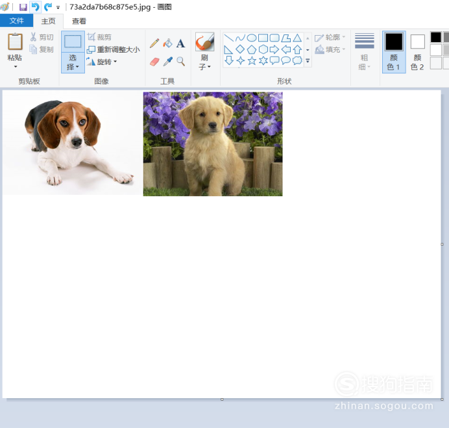Select the Fill with color bucket tool
This screenshot has height=428, width=449.
tap(167, 44)
